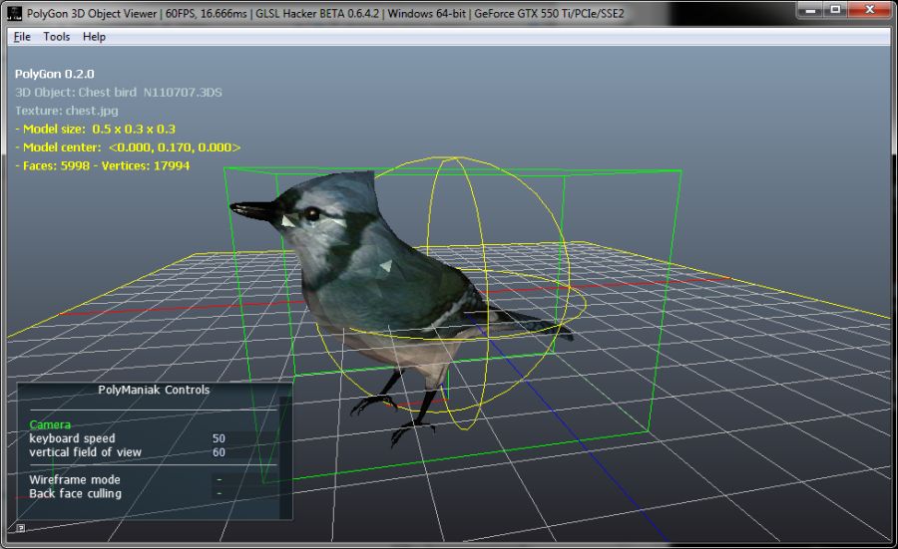Click the '3D Object: Chest bird N110707.3DS' text
The width and height of the screenshot is (898, 549).
(x=119, y=92)
